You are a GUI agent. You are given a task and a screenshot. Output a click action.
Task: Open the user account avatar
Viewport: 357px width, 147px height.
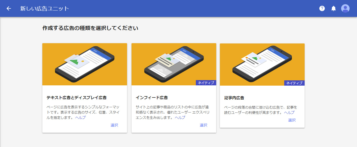click(x=345, y=8)
